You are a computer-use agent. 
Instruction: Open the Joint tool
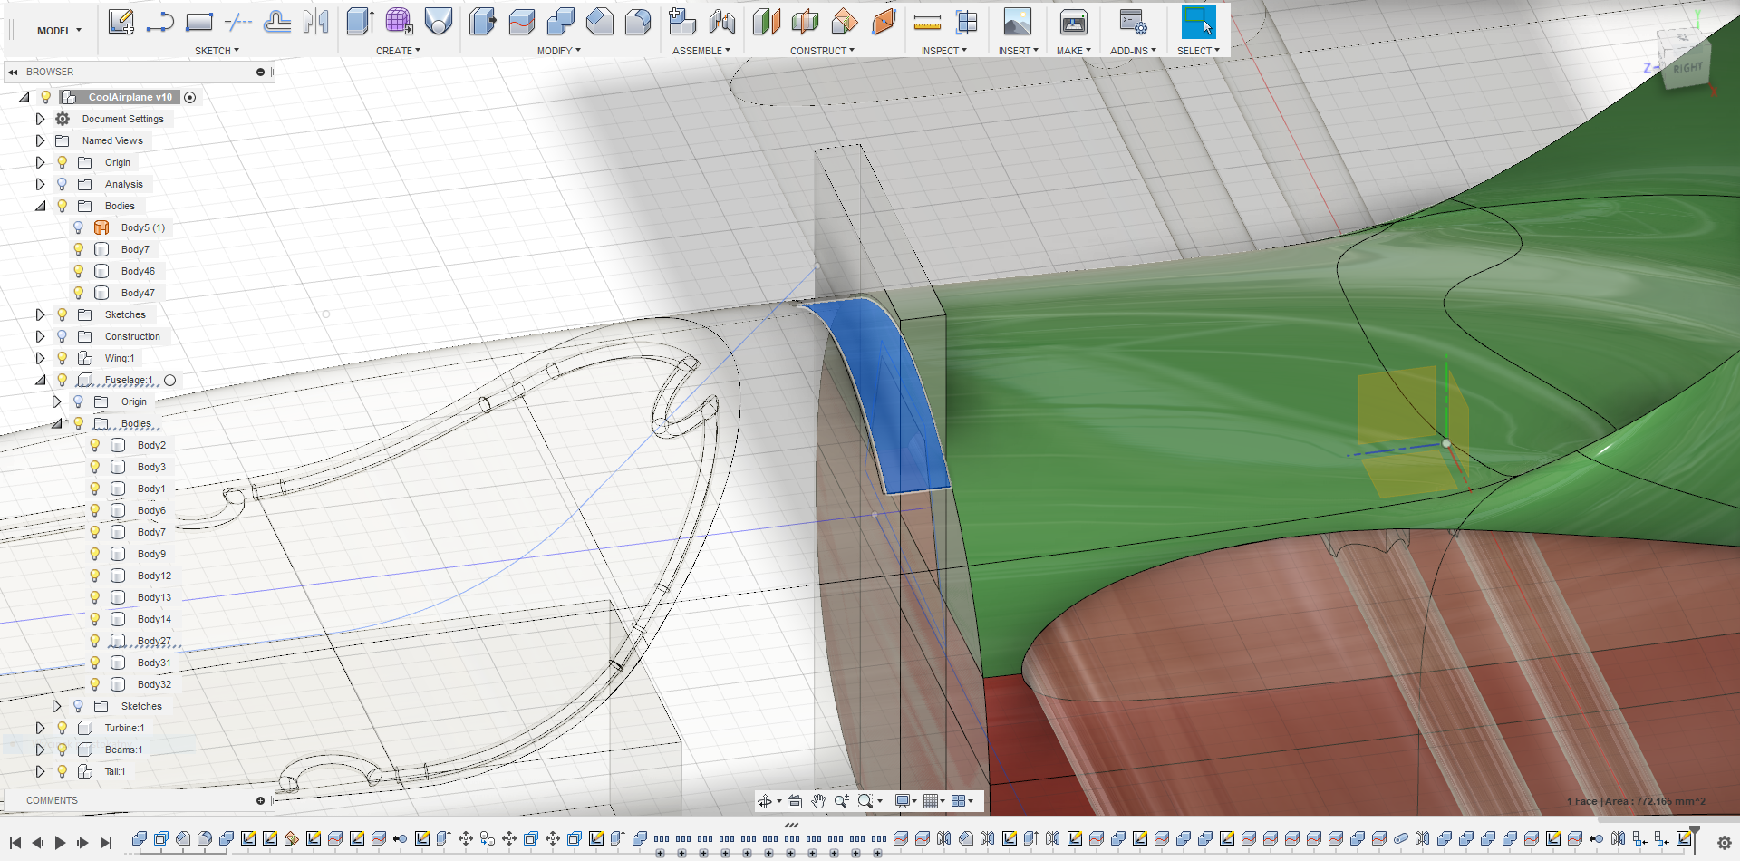point(722,22)
